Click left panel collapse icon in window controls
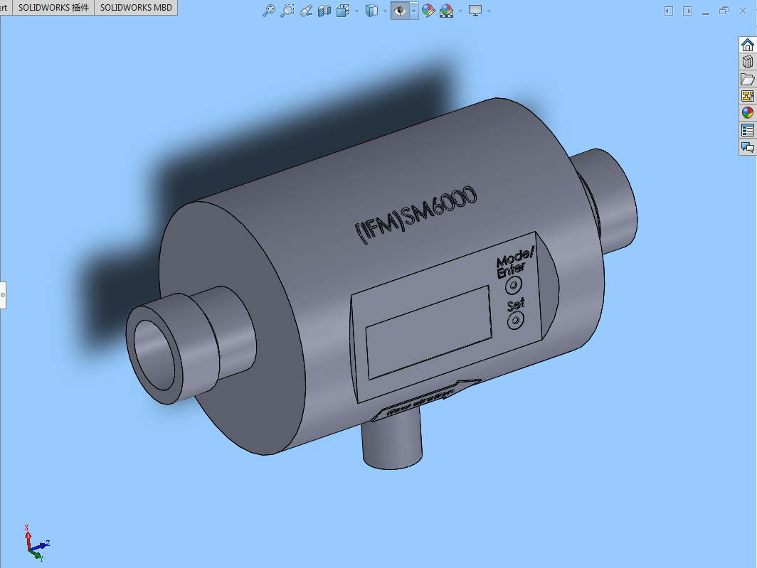 pos(669,11)
